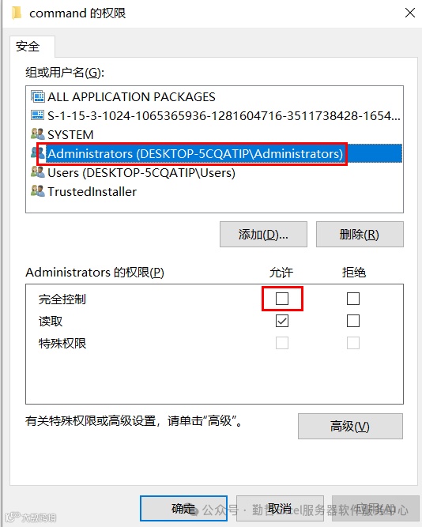Viewport: 422px width, 527px height.
Task: Click the TrustedInstaller account icon
Action: point(37,191)
